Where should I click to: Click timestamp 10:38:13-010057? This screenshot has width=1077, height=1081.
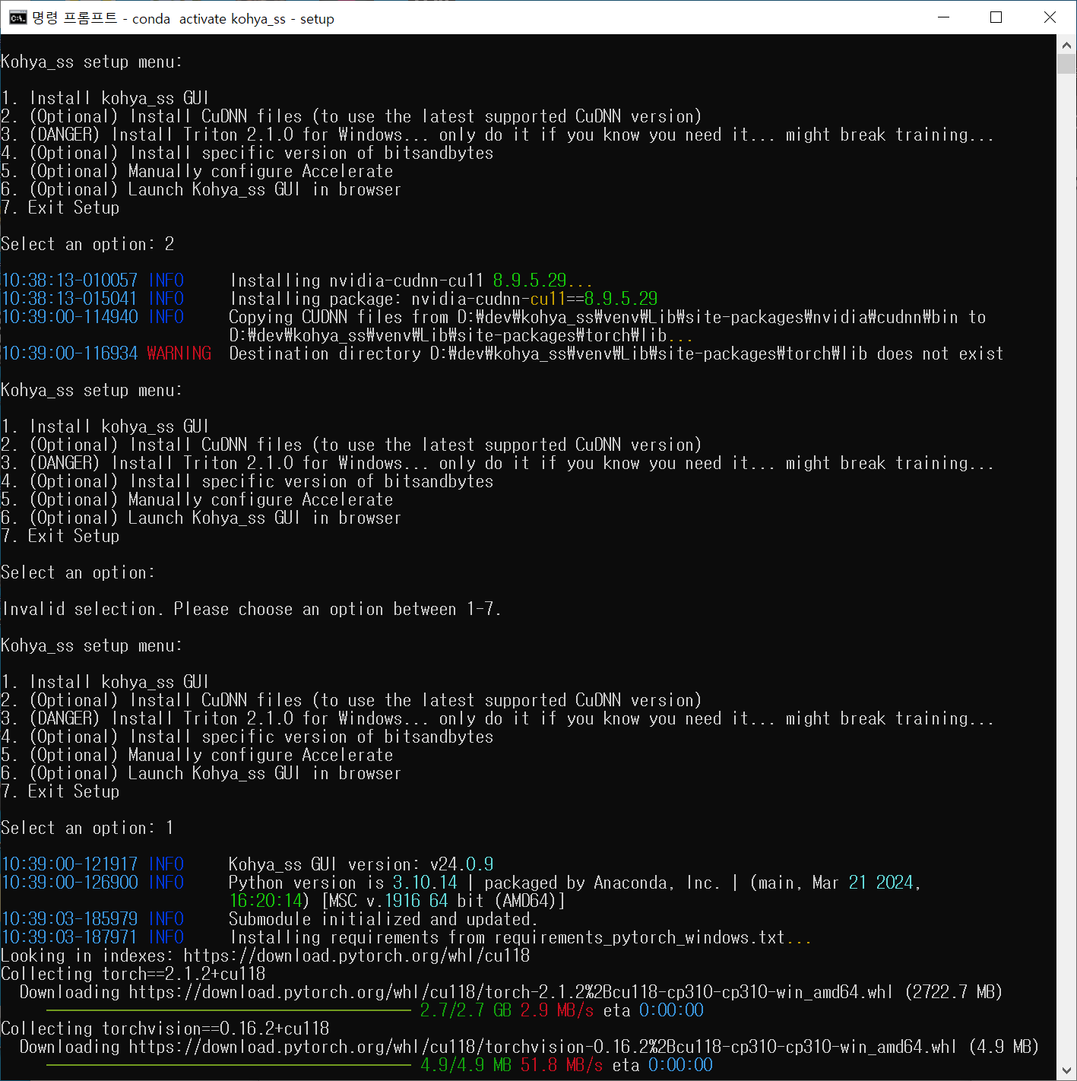click(x=70, y=281)
